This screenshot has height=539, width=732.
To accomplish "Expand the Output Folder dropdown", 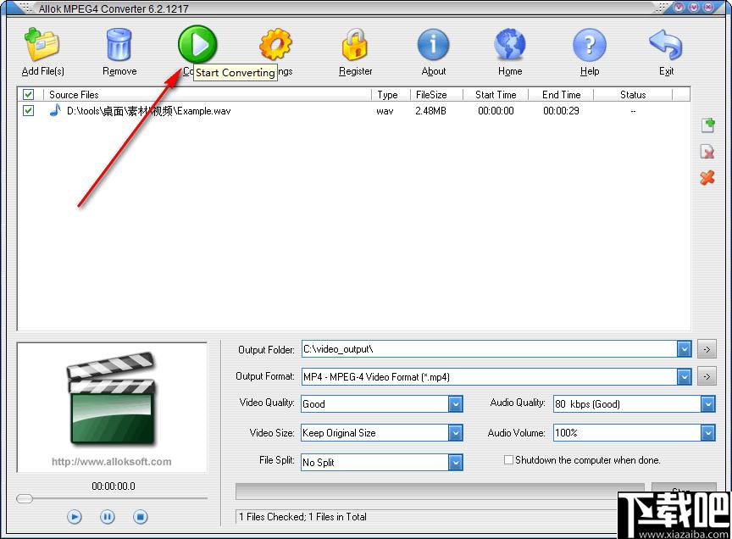I will [x=684, y=349].
